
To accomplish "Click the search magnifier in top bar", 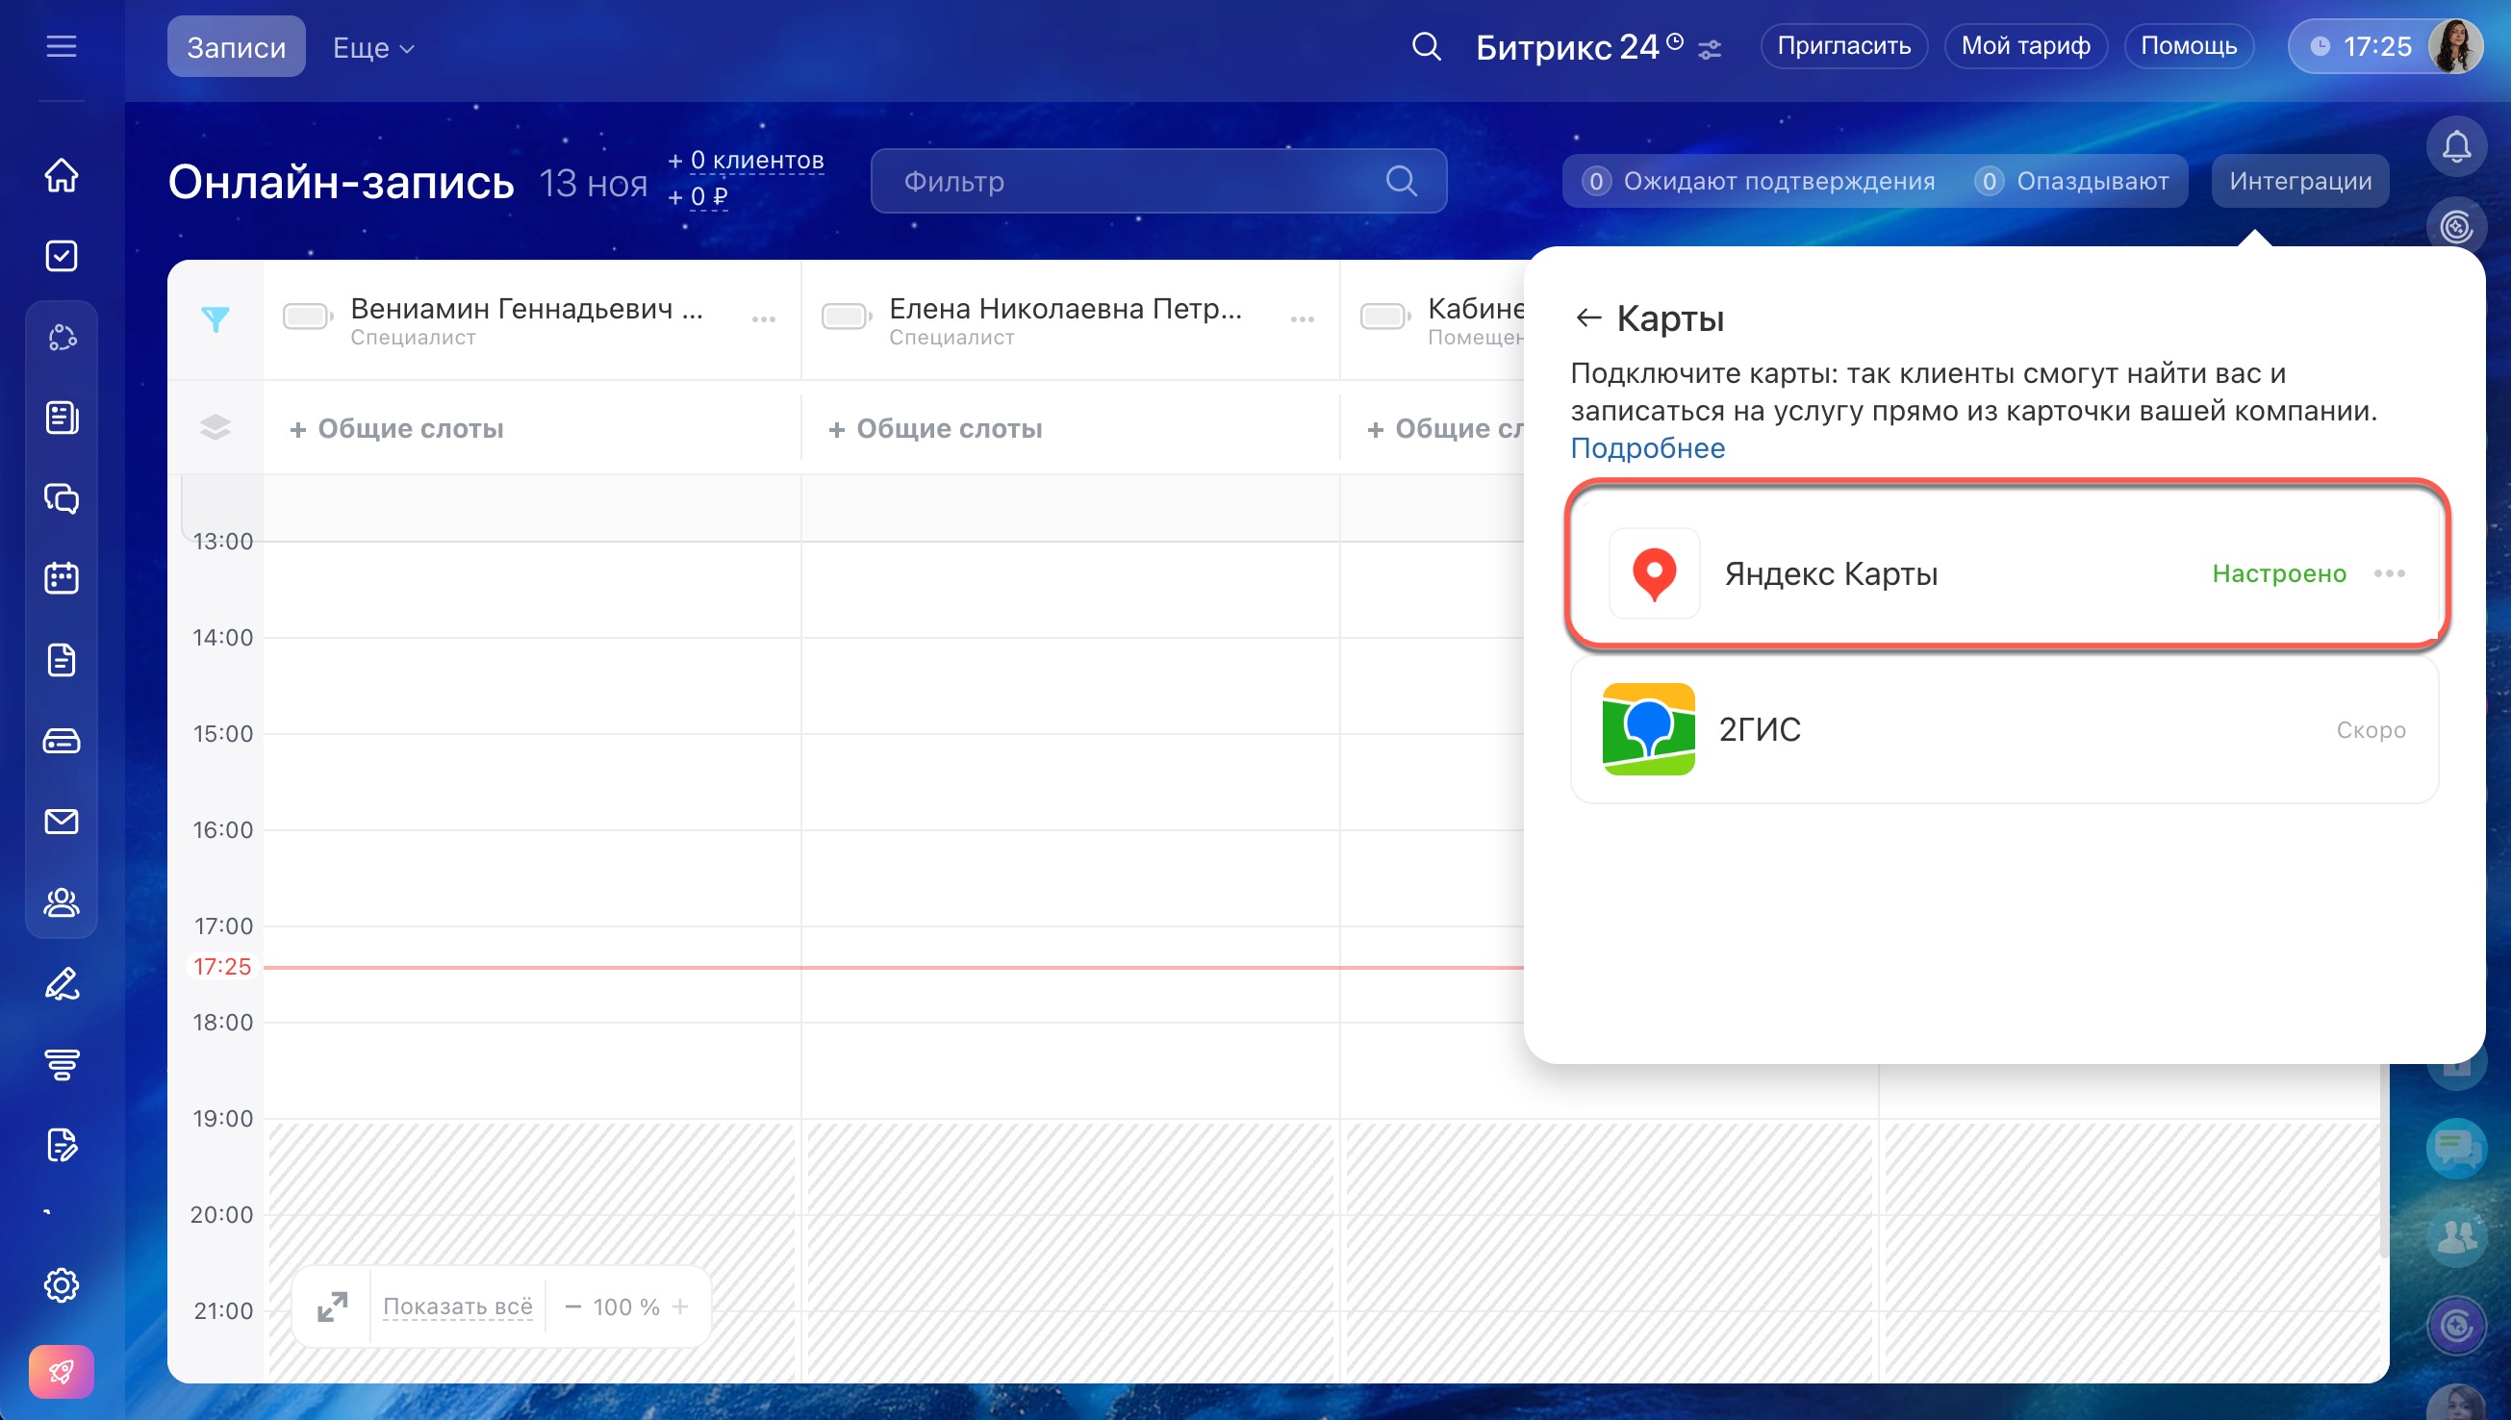I will tap(1426, 46).
